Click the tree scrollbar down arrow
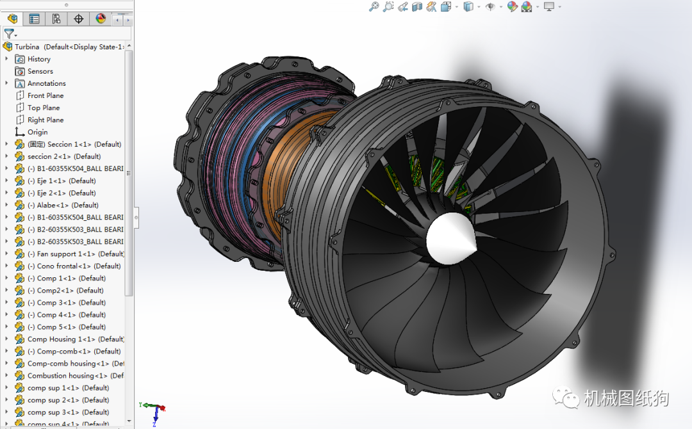 tap(129, 421)
